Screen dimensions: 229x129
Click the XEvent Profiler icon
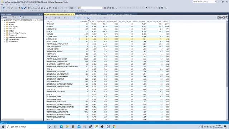click(7, 42)
